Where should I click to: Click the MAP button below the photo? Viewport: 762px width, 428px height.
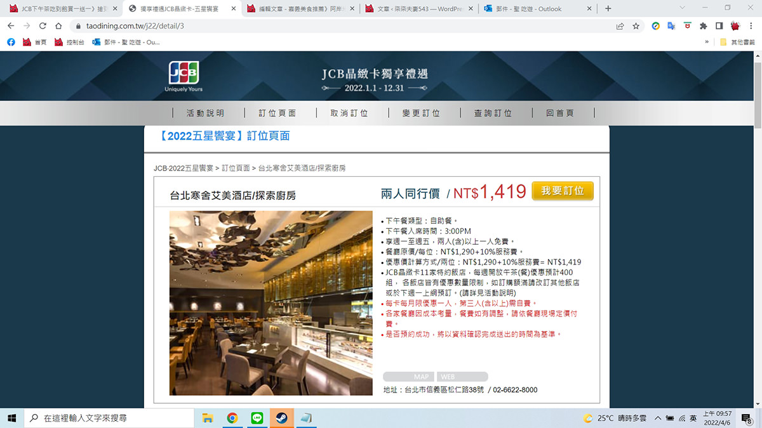(x=408, y=376)
